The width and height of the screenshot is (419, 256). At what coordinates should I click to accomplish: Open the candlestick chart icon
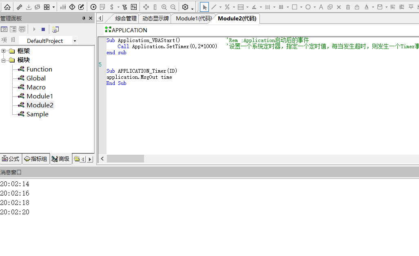click(x=63, y=7)
